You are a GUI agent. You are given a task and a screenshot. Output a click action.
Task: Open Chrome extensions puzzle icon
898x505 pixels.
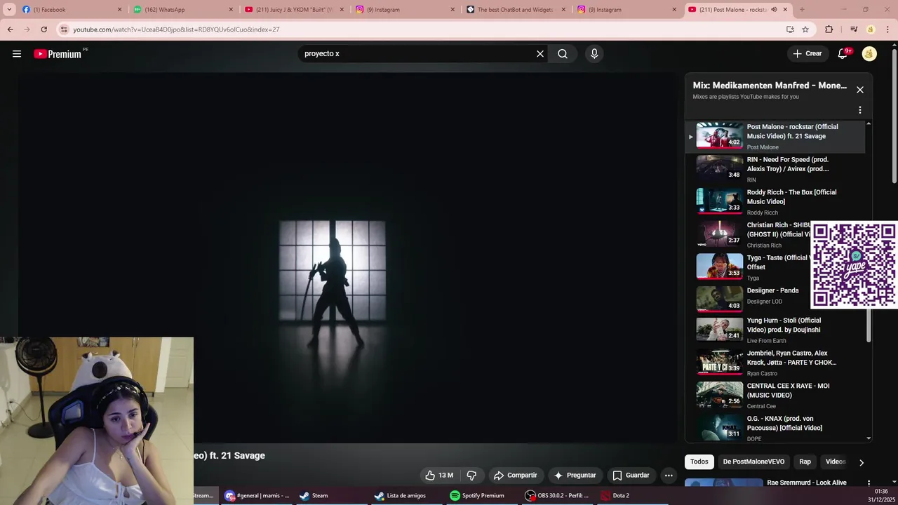tap(829, 29)
